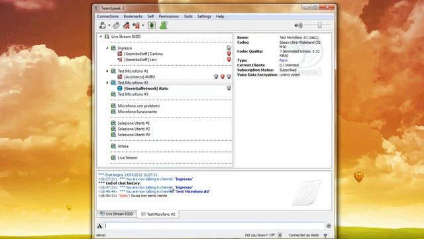Click the default channel home icon on Ingresso
This screenshot has height=239, width=424.
coord(229,48)
